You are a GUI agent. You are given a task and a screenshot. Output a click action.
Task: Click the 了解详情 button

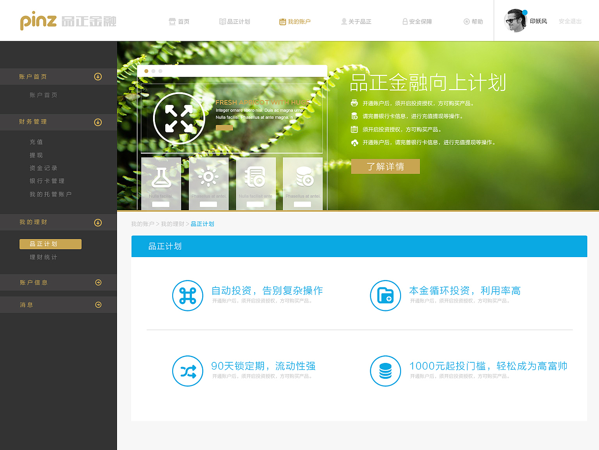385,166
